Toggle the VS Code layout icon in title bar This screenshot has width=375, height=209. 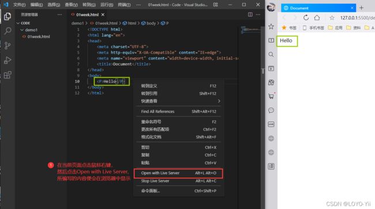coord(216,5)
